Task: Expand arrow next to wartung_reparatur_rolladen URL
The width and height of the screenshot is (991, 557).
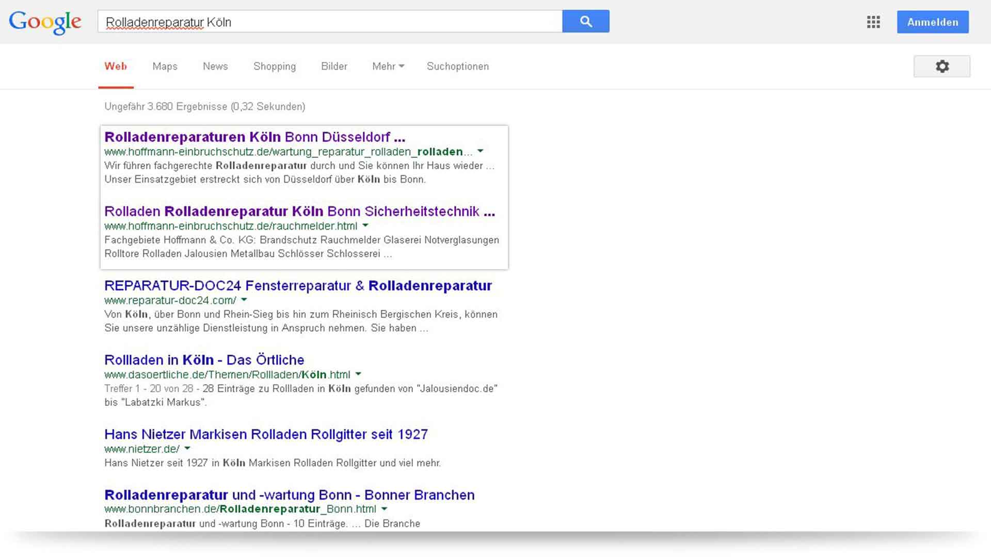Action: (481, 151)
